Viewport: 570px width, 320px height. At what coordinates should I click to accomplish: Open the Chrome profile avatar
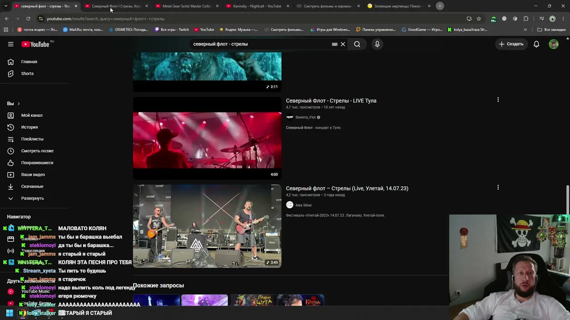(x=553, y=19)
